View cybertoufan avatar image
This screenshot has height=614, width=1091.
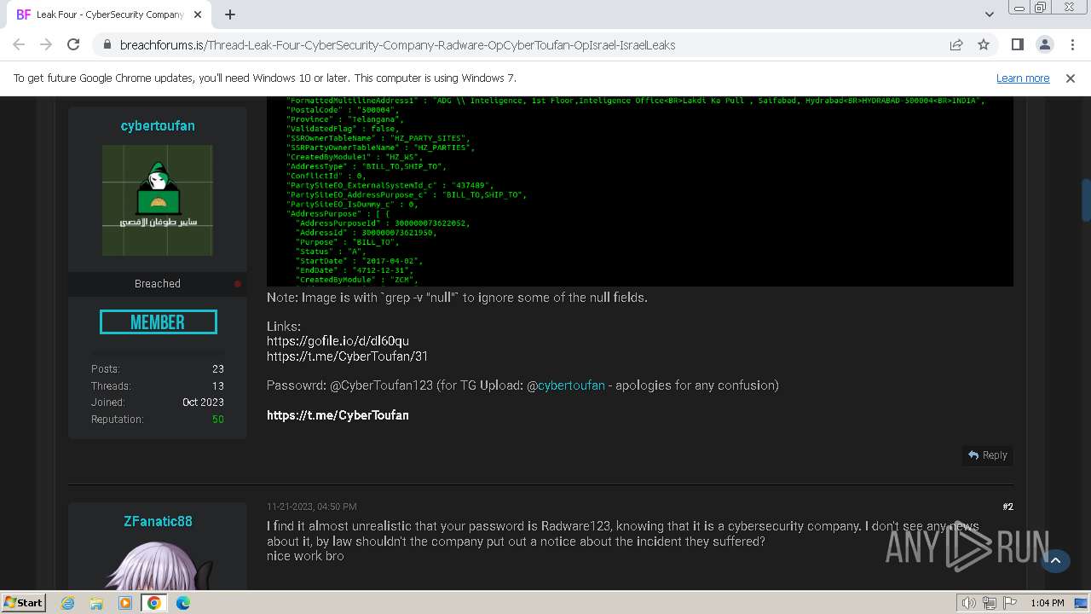[158, 200]
